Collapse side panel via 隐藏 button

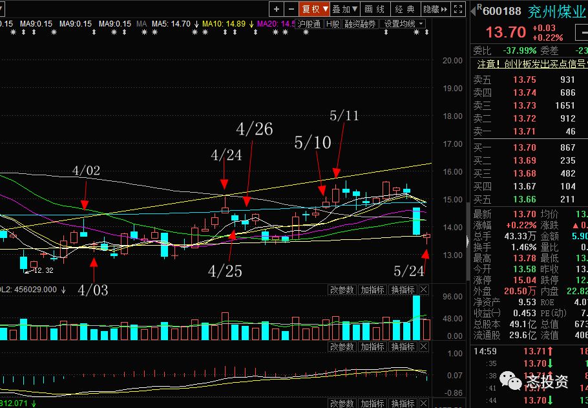coord(436,10)
